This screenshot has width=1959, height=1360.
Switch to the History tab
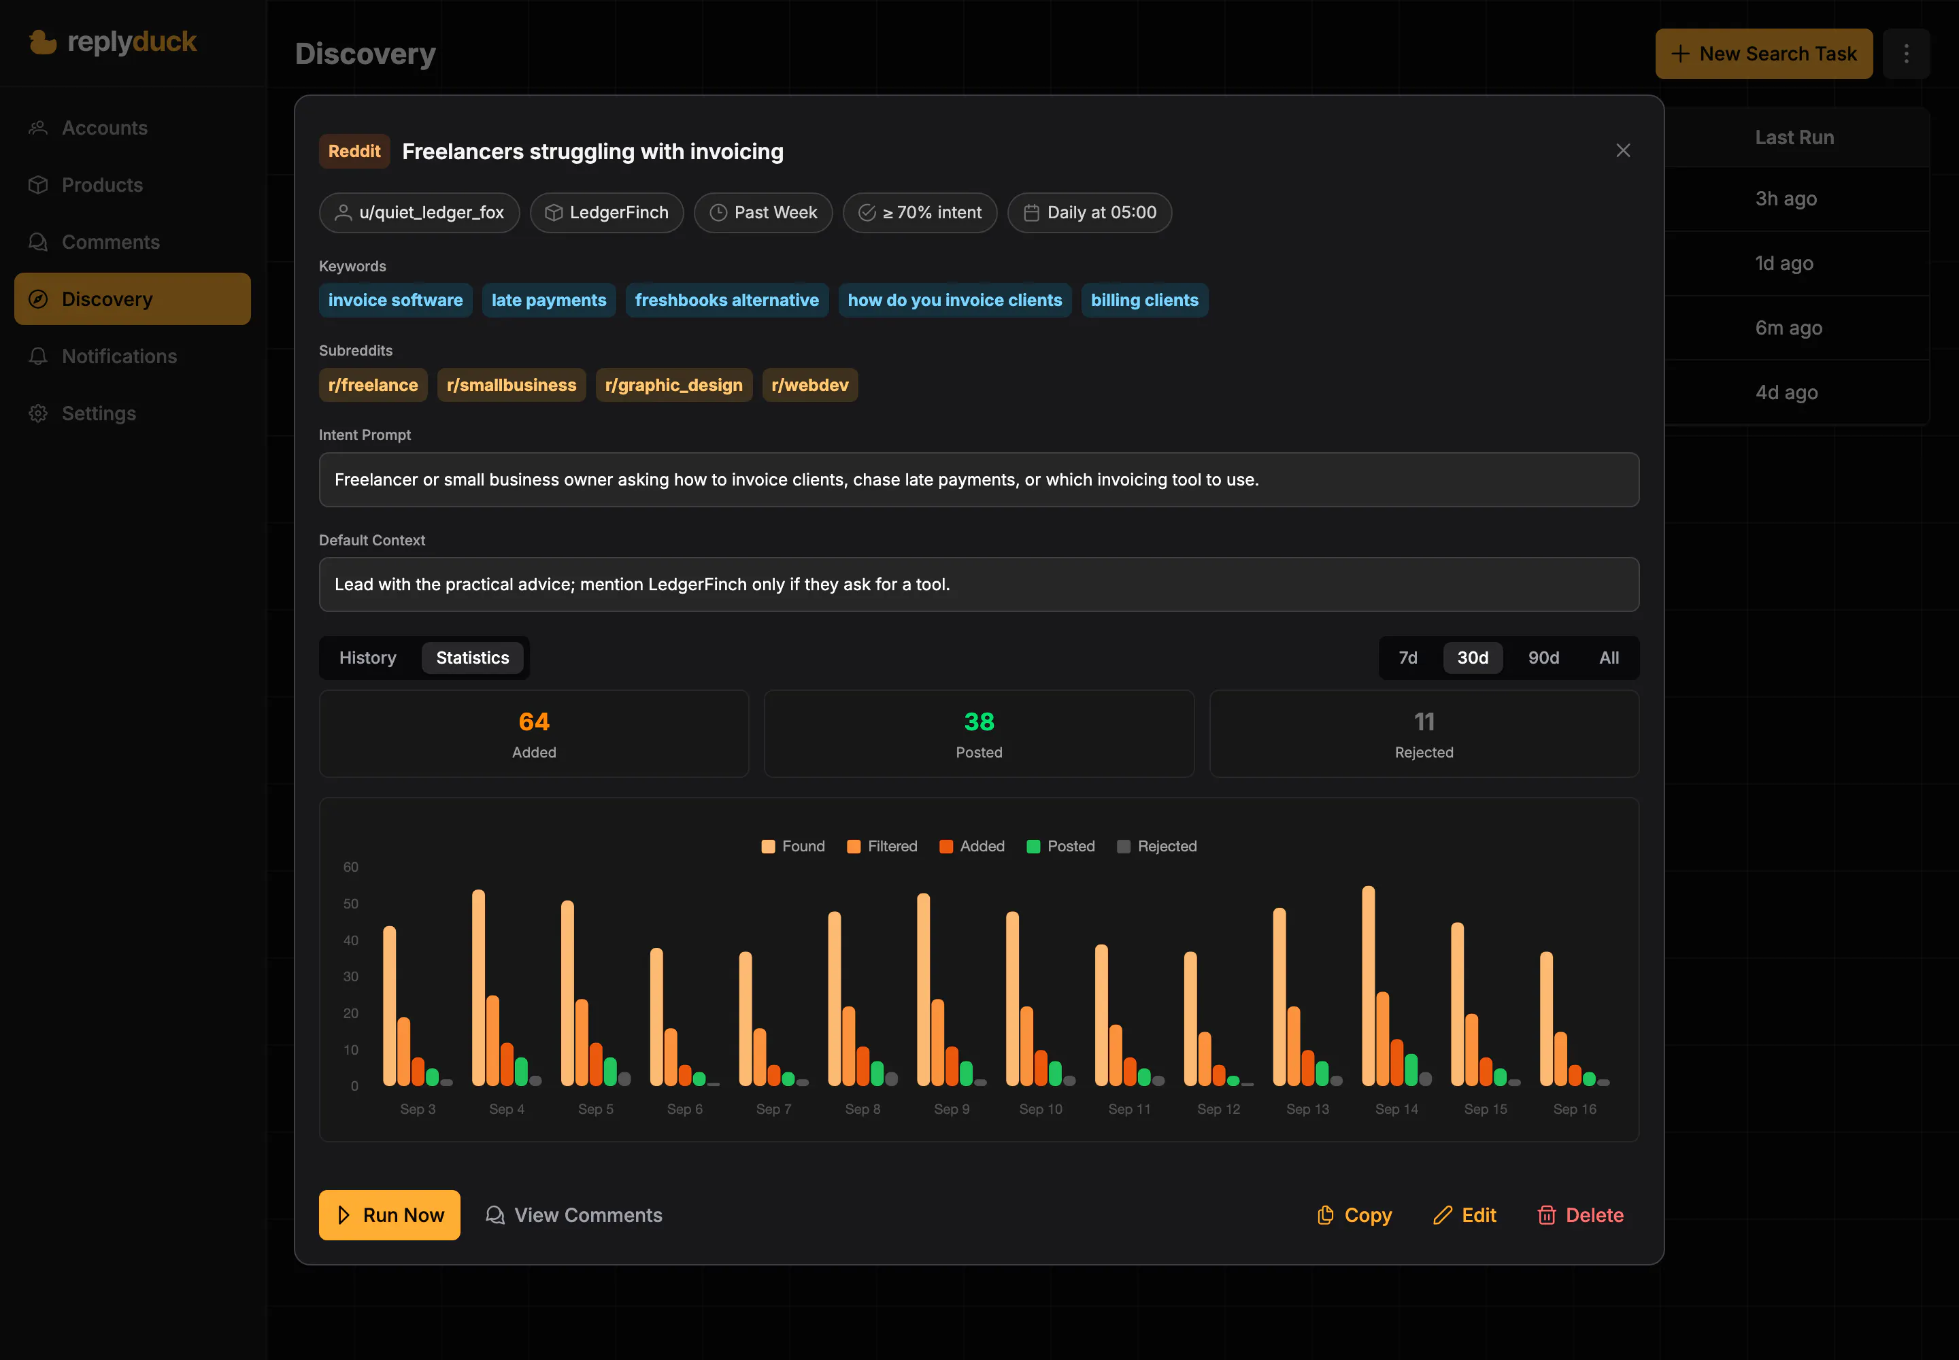(367, 658)
